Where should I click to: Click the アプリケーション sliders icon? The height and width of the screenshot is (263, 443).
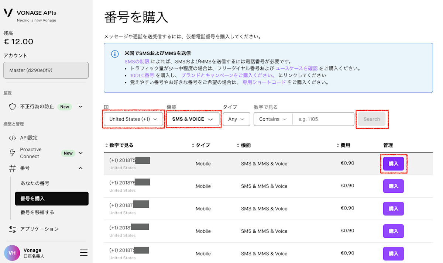pyautogui.click(x=13, y=229)
